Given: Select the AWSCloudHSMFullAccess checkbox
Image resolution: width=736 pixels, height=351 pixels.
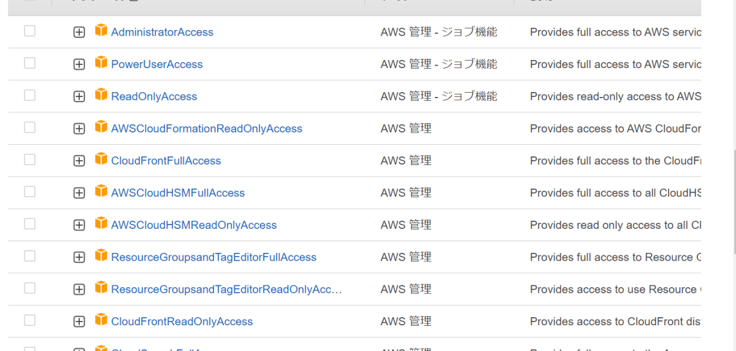Looking at the screenshot, I should tap(29, 192).
